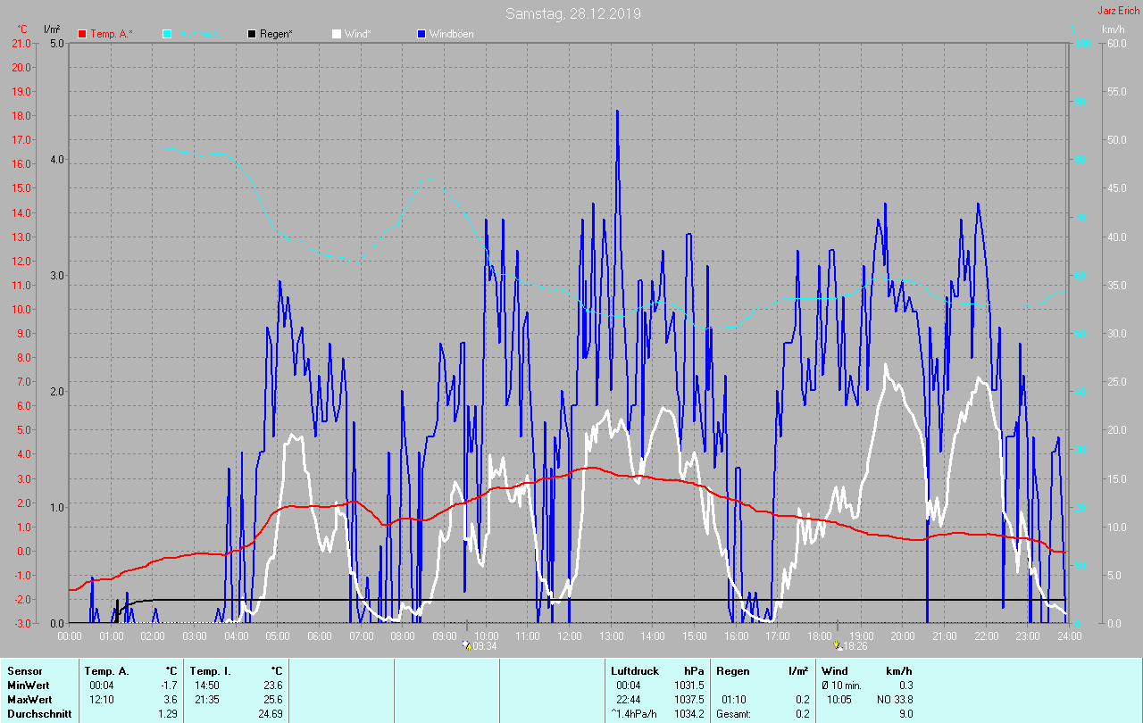The height and width of the screenshot is (723, 1143).
Task: Click the 'Temp. I.' table column header
Action: coord(210,670)
